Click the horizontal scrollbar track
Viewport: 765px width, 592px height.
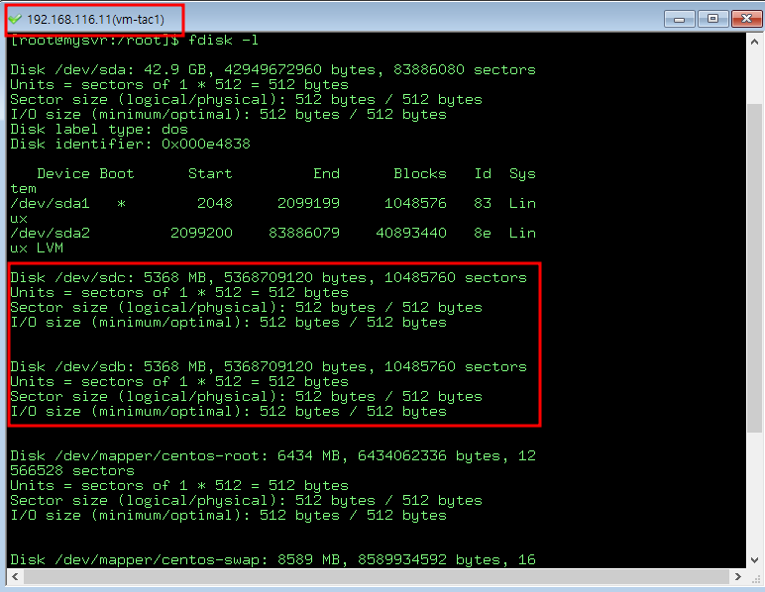tap(377, 577)
